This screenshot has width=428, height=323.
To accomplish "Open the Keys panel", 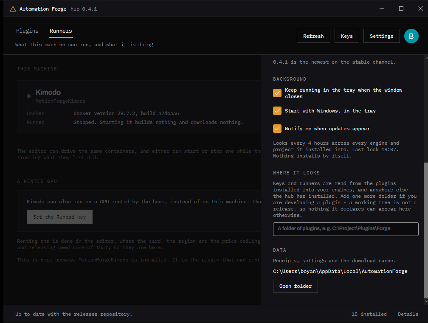I will tap(346, 36).
